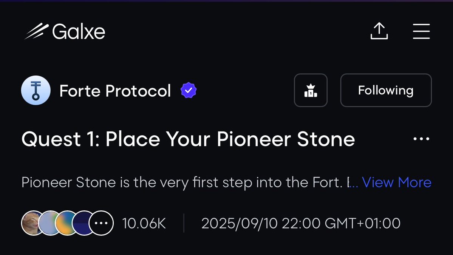Screen dimensions: 453x255
Task: Click the Pioneer Stone description text
Action: [185, 182]
